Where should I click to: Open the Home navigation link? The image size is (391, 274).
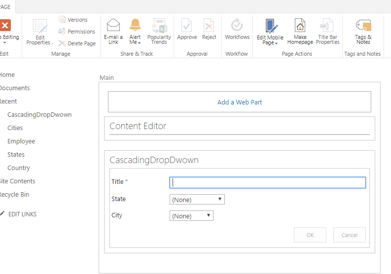(7, 75)
